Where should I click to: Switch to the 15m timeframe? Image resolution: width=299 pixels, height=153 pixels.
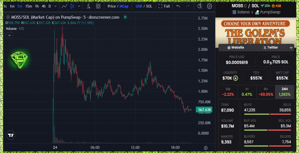point(29,6)
